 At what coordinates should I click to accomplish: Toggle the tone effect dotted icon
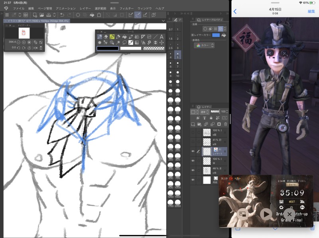(x=215, y=29)
